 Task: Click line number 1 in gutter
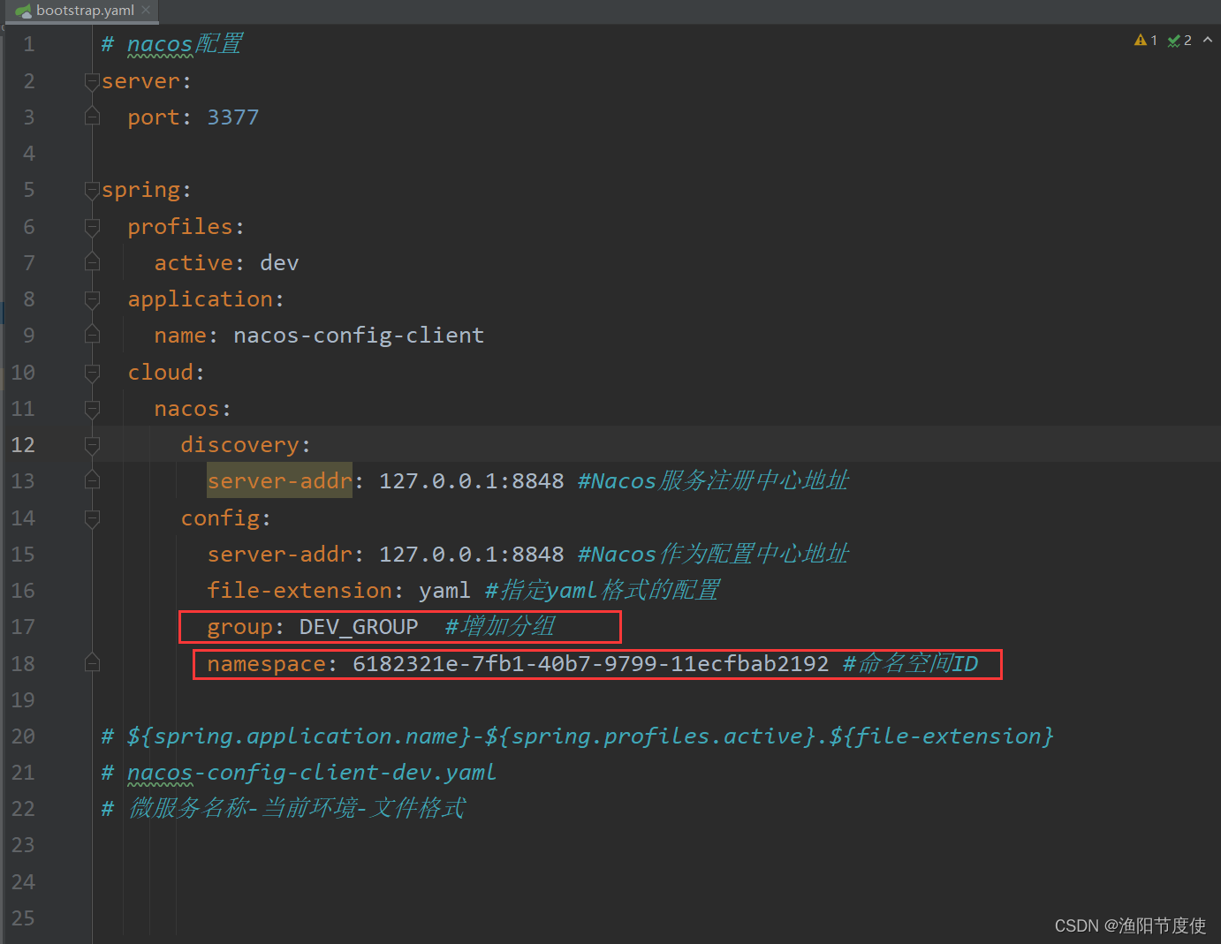point(29,44)
